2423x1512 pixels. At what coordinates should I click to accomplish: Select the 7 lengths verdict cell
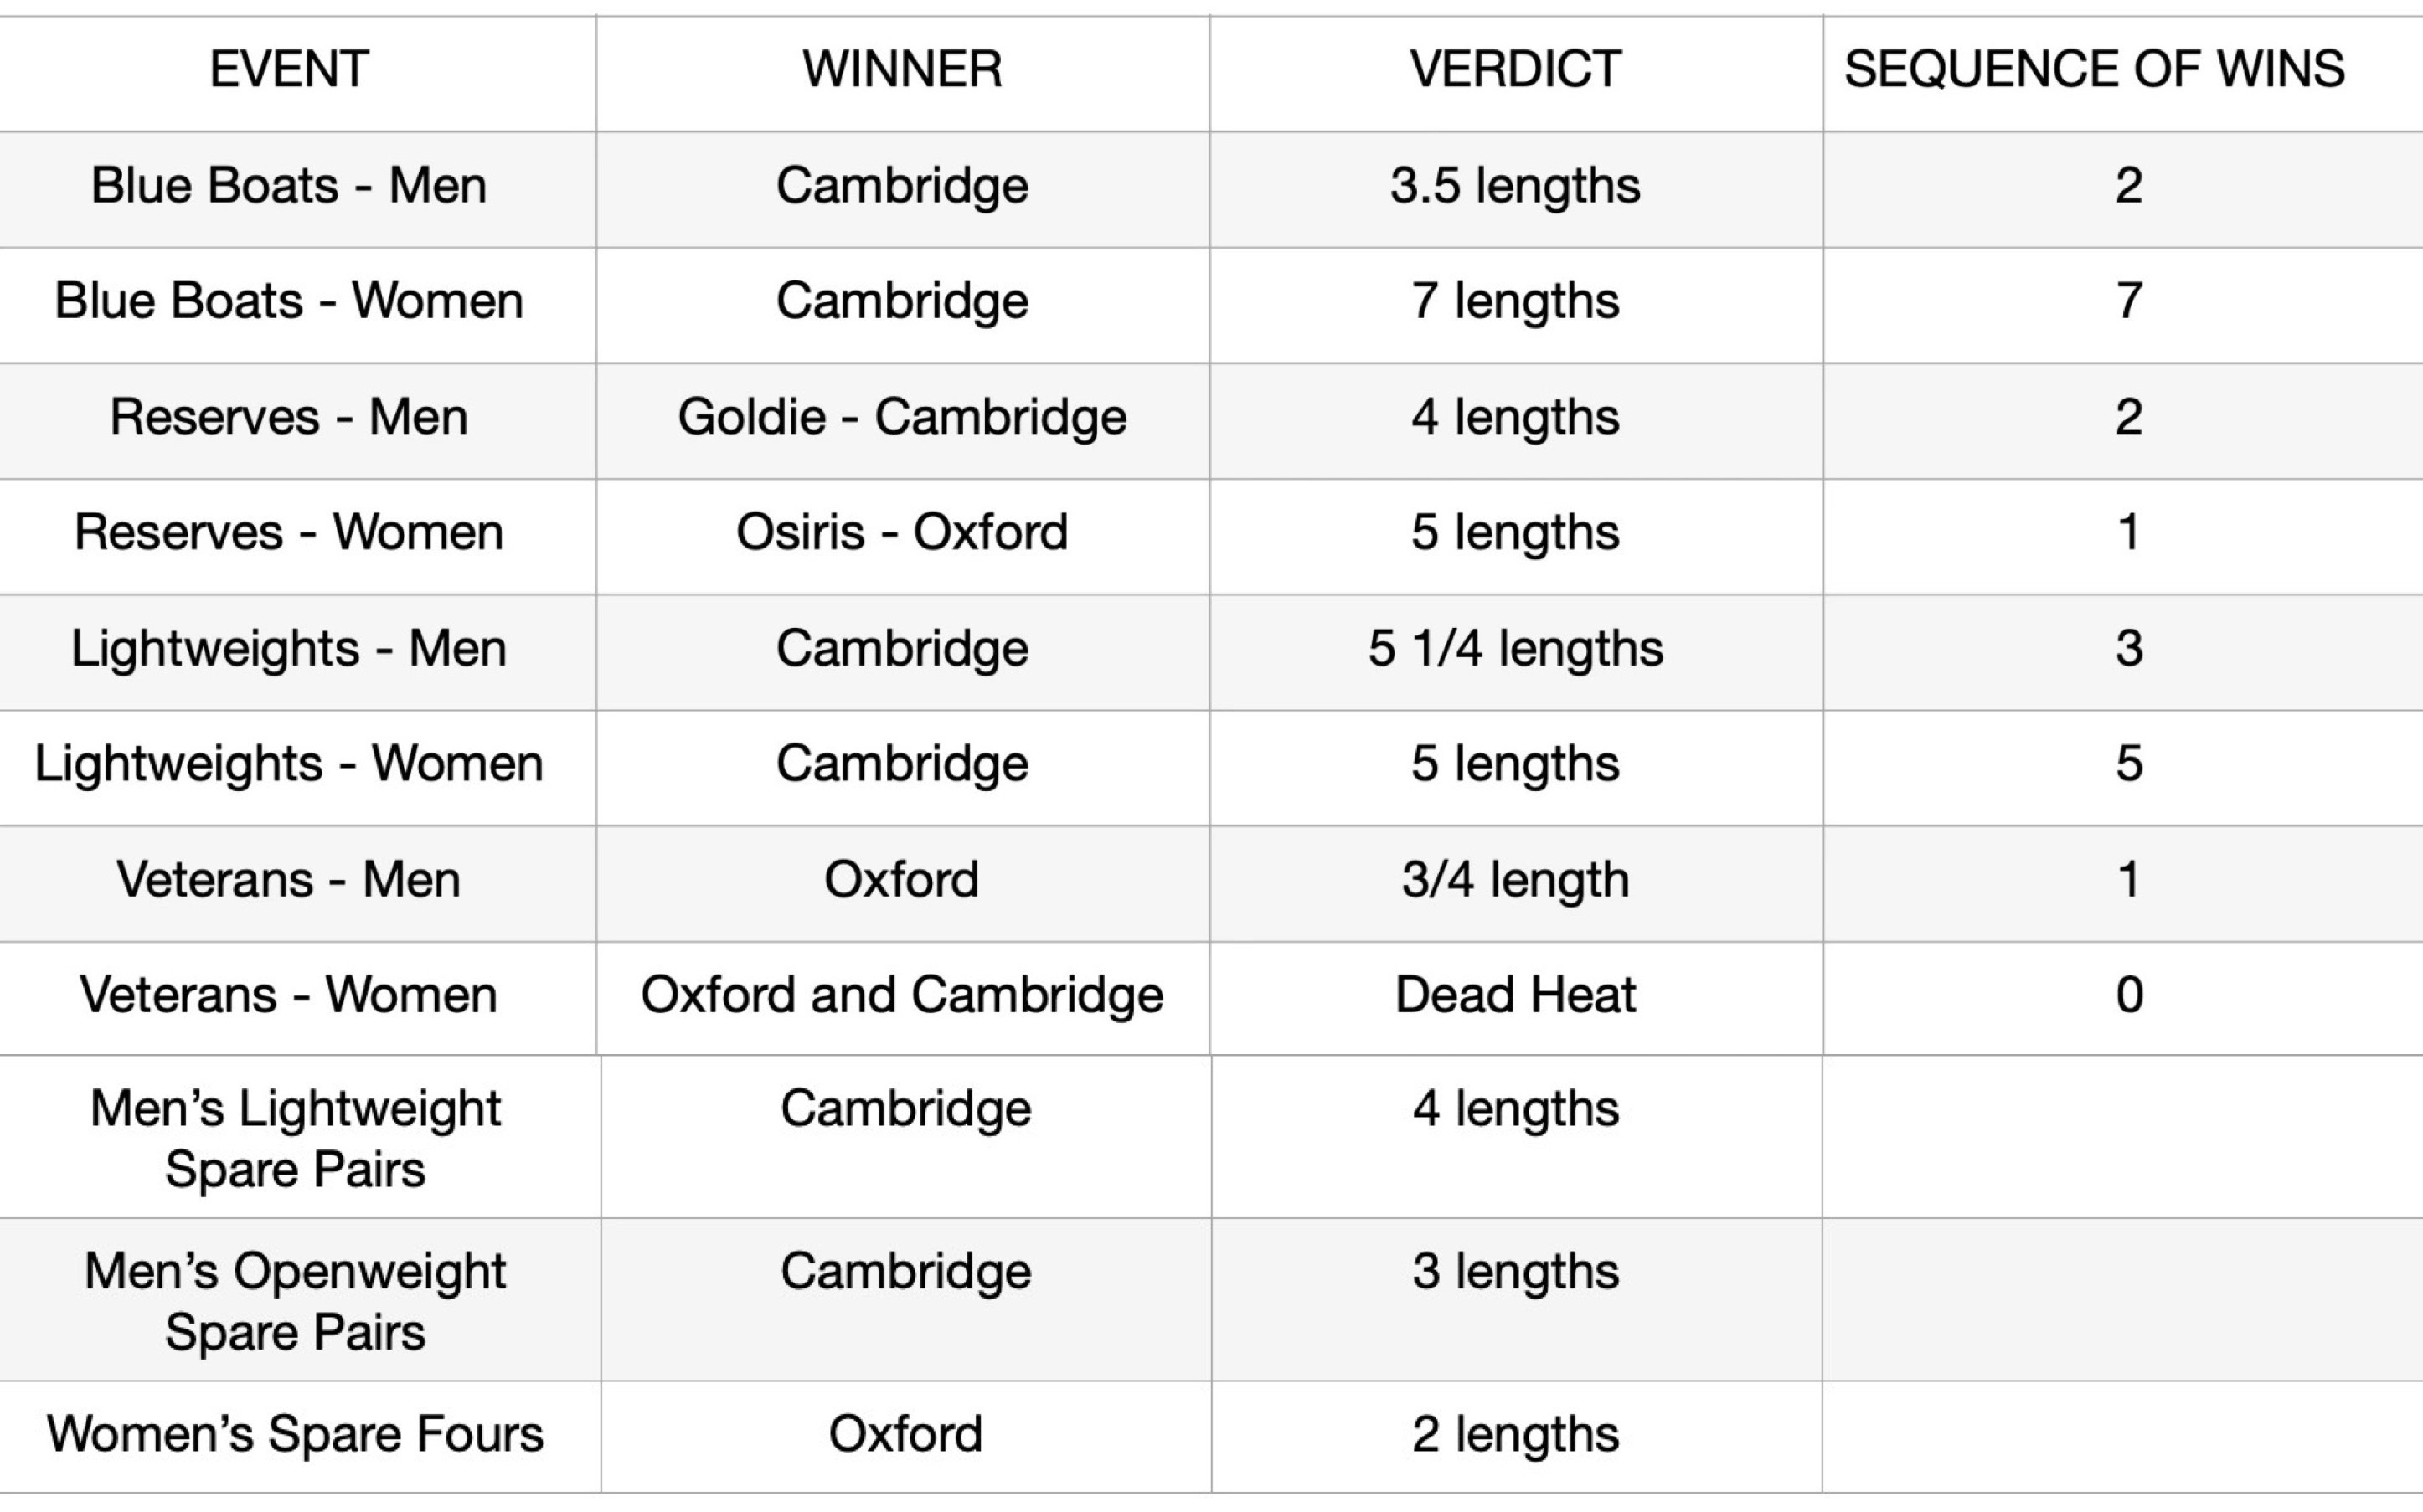(x=1514, y=301)
